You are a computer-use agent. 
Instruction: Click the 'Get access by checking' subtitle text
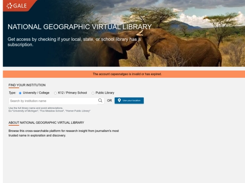74,42
